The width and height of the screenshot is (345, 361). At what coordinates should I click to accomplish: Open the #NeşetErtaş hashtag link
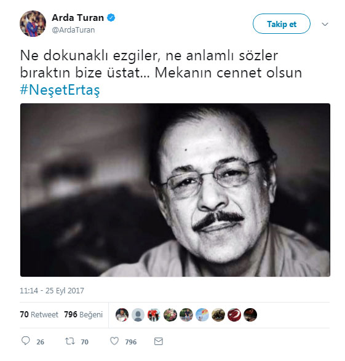(60, 90)
